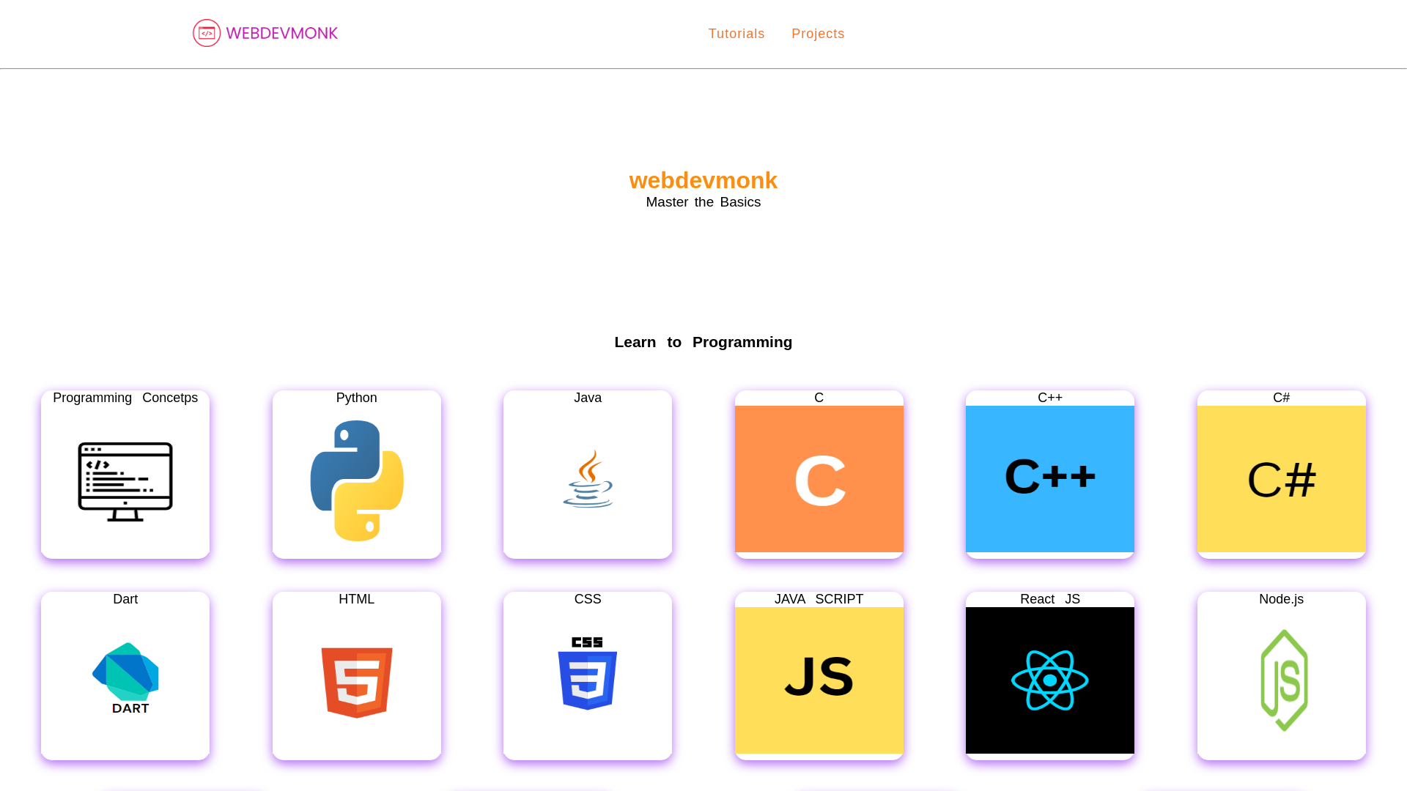The image size is (1407, 791).
Task: Open the yellow JS JavaScript tile
Action: pos(819,680)
